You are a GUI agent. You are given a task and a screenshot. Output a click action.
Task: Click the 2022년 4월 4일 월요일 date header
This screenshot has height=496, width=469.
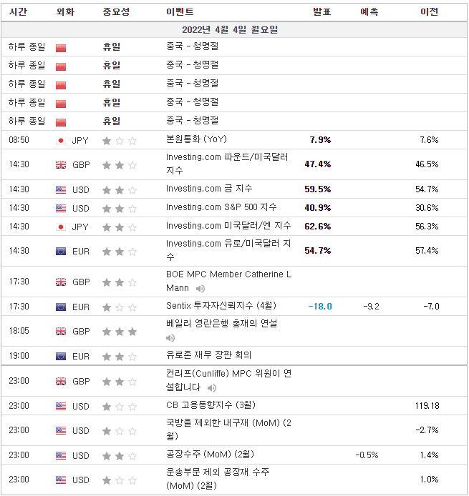pyautogui.click(x=230, y=30)
